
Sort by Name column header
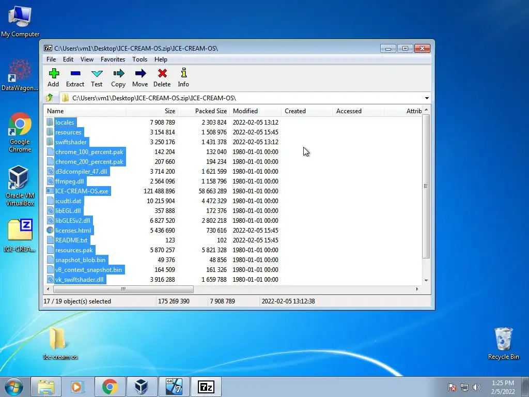[x=85, y=111]
